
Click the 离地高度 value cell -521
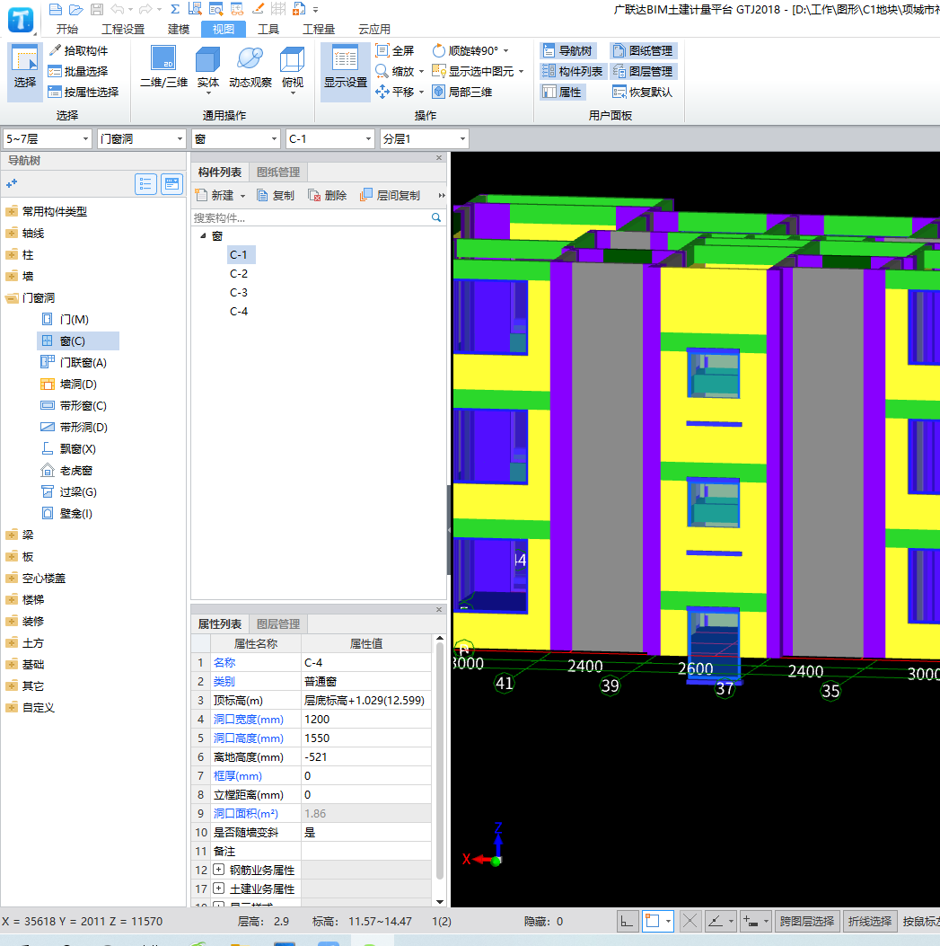click(366, 756)
